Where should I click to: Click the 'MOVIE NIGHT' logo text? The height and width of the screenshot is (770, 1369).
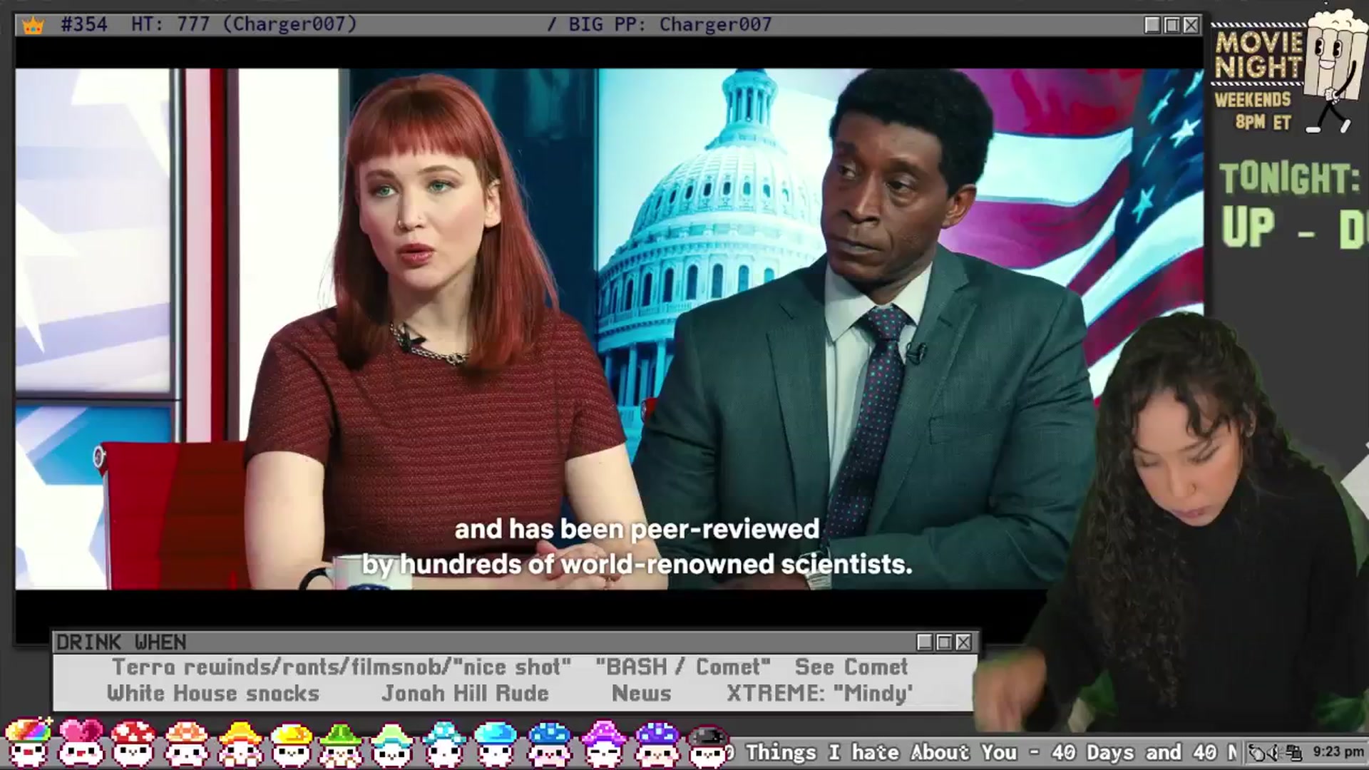point(1259,55)
